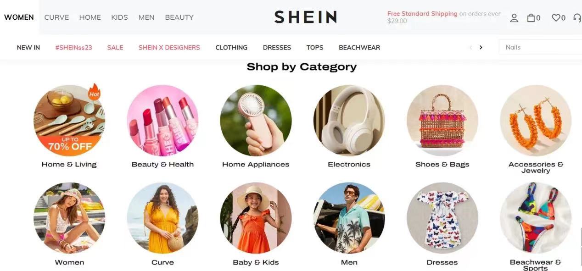Viewport: 582px width, 271px height.
Task: Open the Home Appliances fan category
Action: point(256,121)
